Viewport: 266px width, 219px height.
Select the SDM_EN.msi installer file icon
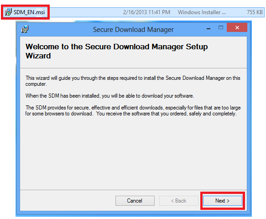(8, 12)
